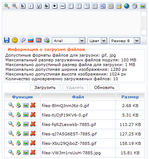Screen dimensions: 149x159
Task: Open the Цвет color dropdown
Action: (x=97, y=41)
